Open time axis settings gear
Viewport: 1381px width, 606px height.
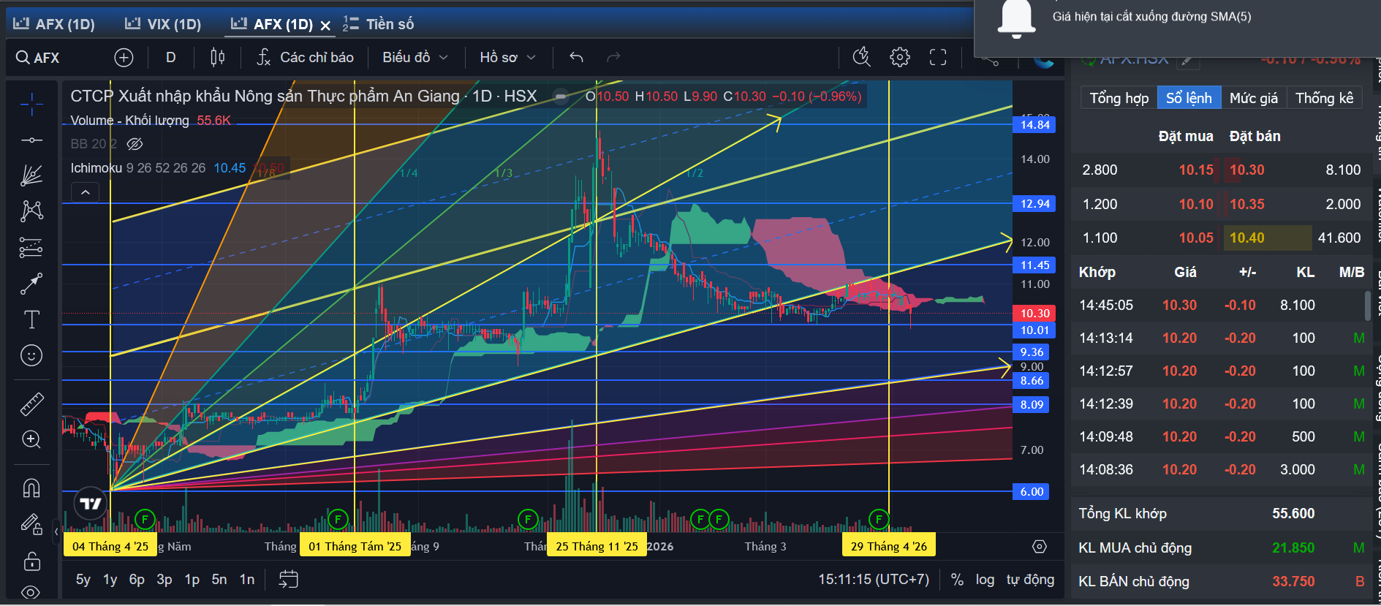coord(1040,547)
